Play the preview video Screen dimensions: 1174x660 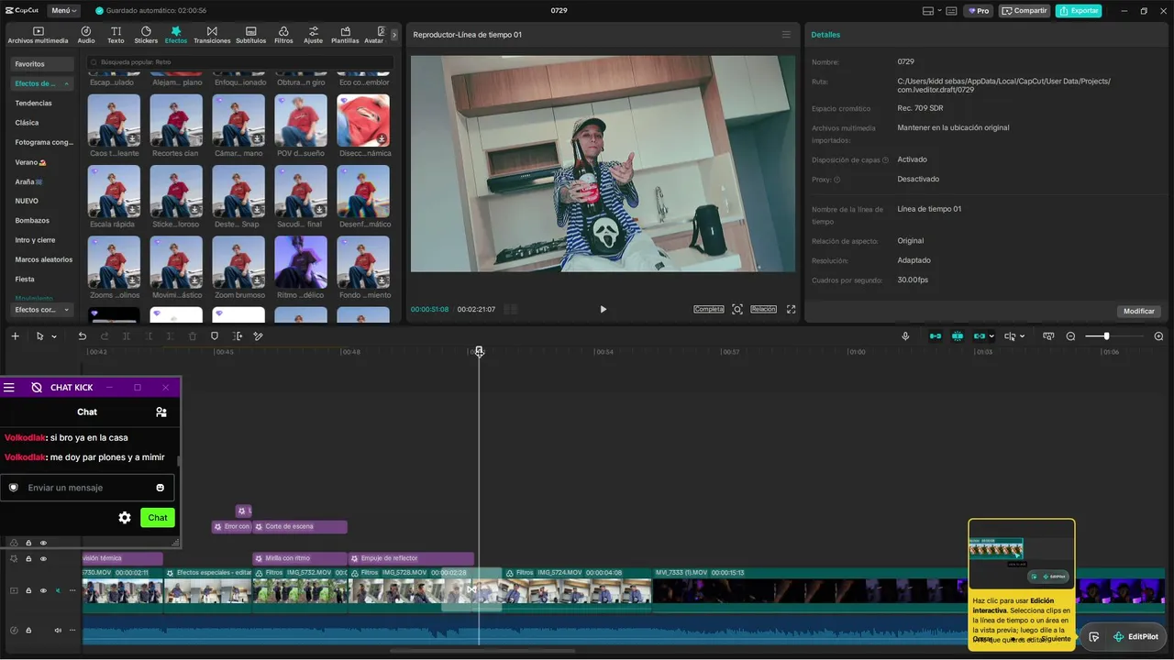pyautogui.click(x=603, y=310)
